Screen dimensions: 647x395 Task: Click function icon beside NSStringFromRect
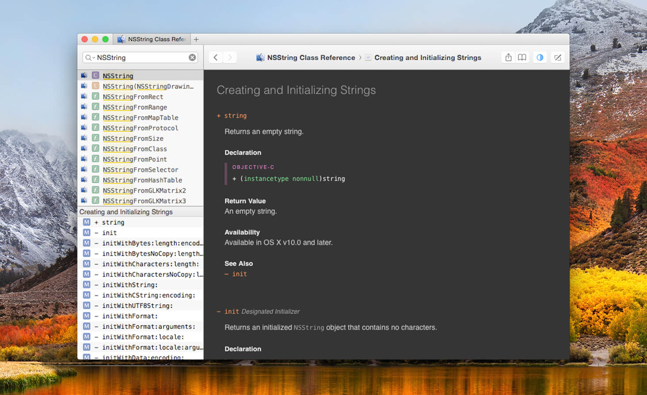[95, 96]
